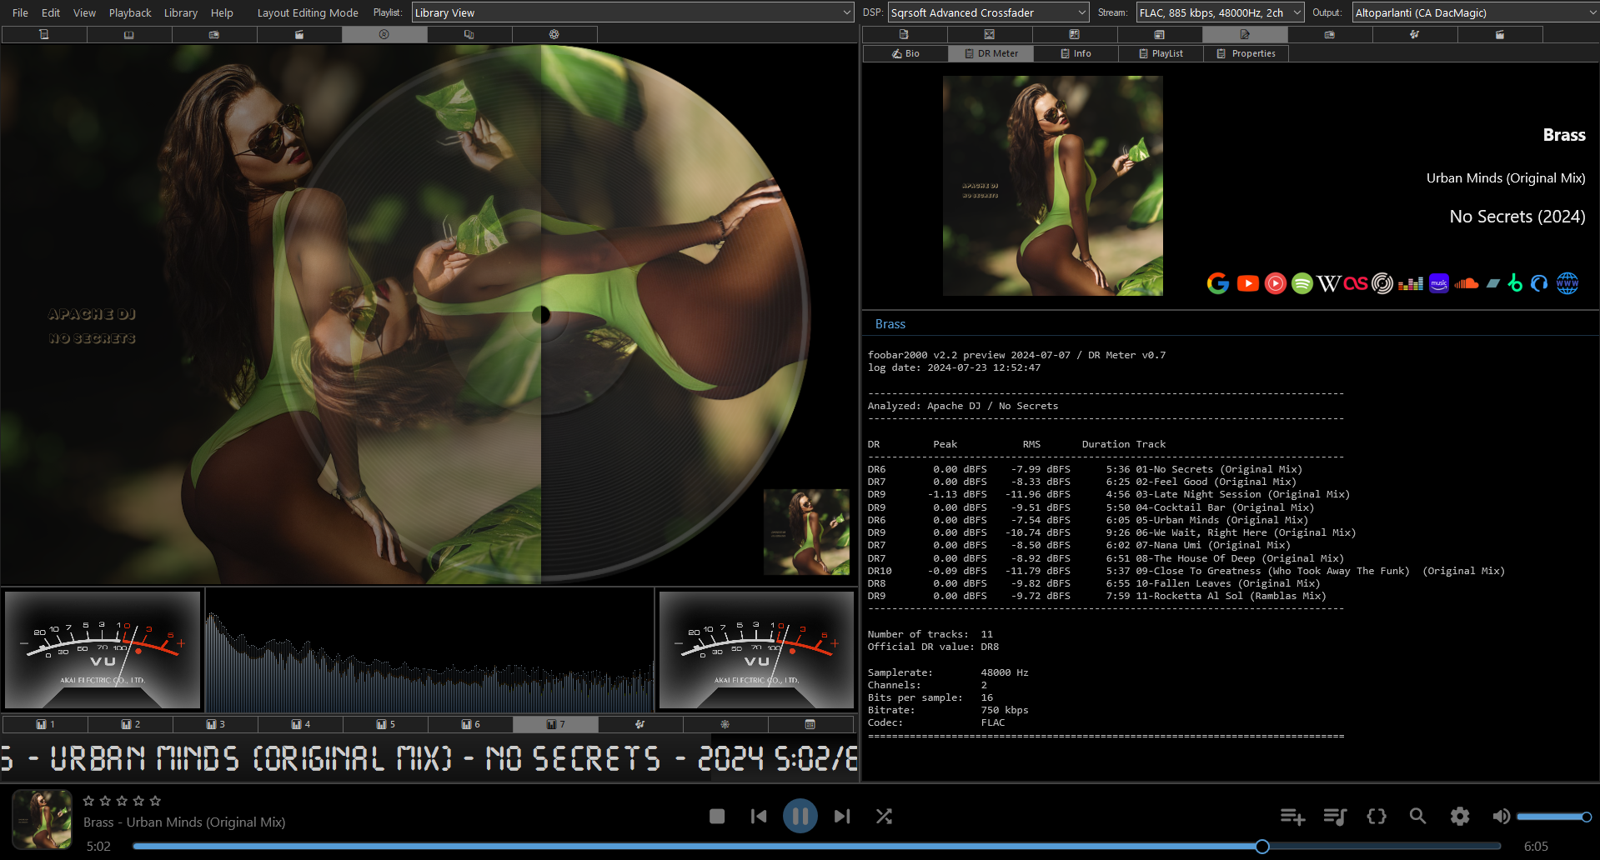This screenshot has width=1600, height=860.
Task: Open the Beatport link icon
Action: pyautogui.click(x=1516, y=283)
